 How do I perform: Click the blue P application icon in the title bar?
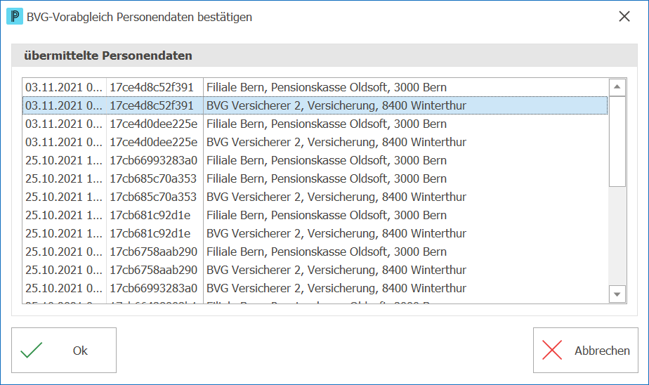[15, 17]
